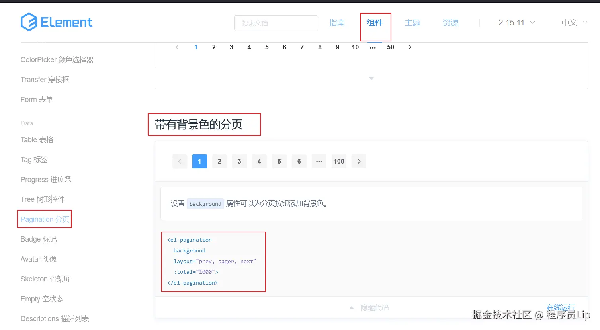Switch to the 组件 tab

coord(375,23)
